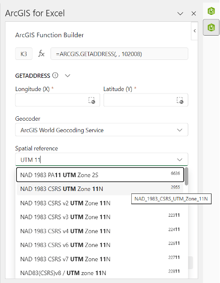Viewport: 220px width, 283px height.
Task: Click the Latitude (Y) input field
Action: tap(146, 100)
